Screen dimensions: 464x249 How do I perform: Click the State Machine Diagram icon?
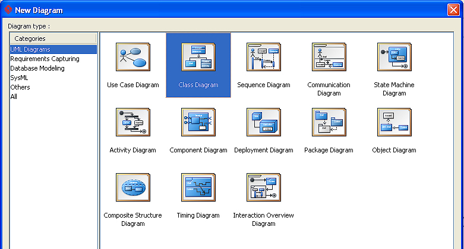[394, 58]
